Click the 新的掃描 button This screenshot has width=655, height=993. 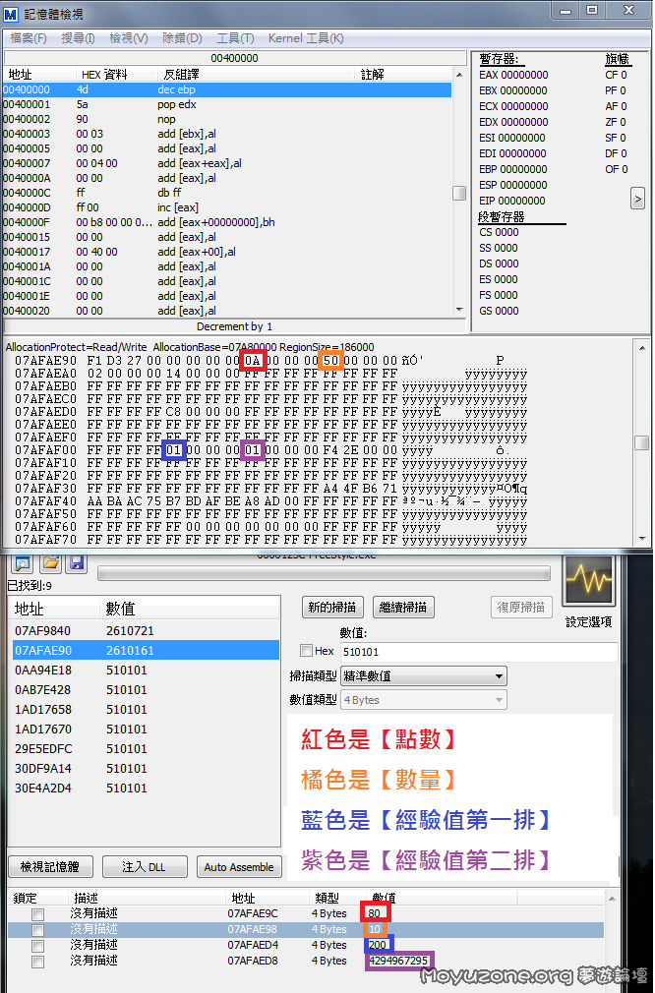332,608
